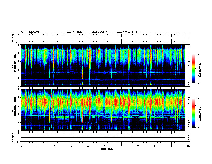Click time axis tick label "10"

point(188,146)
